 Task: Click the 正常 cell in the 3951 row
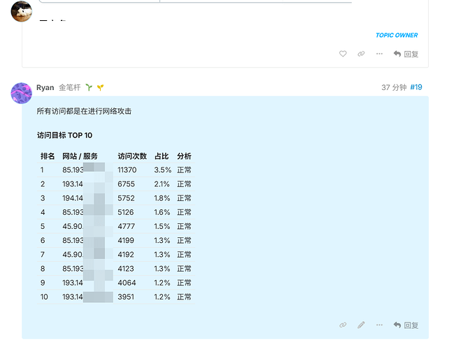coord(184,297)
